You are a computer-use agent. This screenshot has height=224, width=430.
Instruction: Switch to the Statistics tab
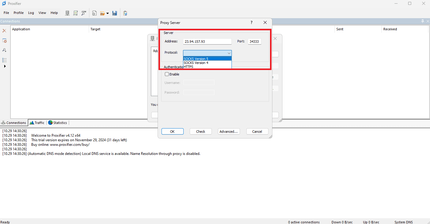[x=58, y=123]
